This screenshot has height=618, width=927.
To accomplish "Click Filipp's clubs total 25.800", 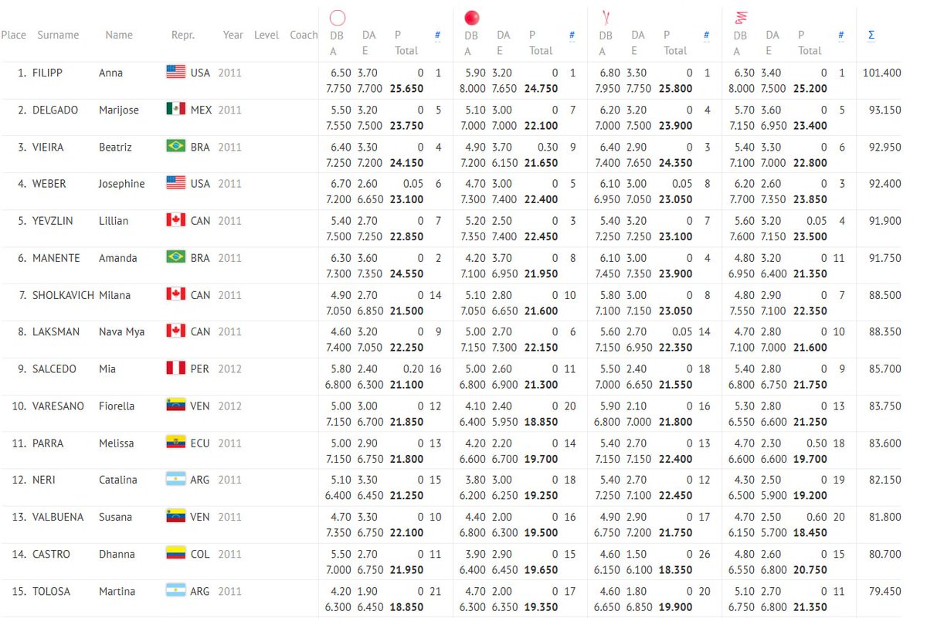I will (676, 89).
